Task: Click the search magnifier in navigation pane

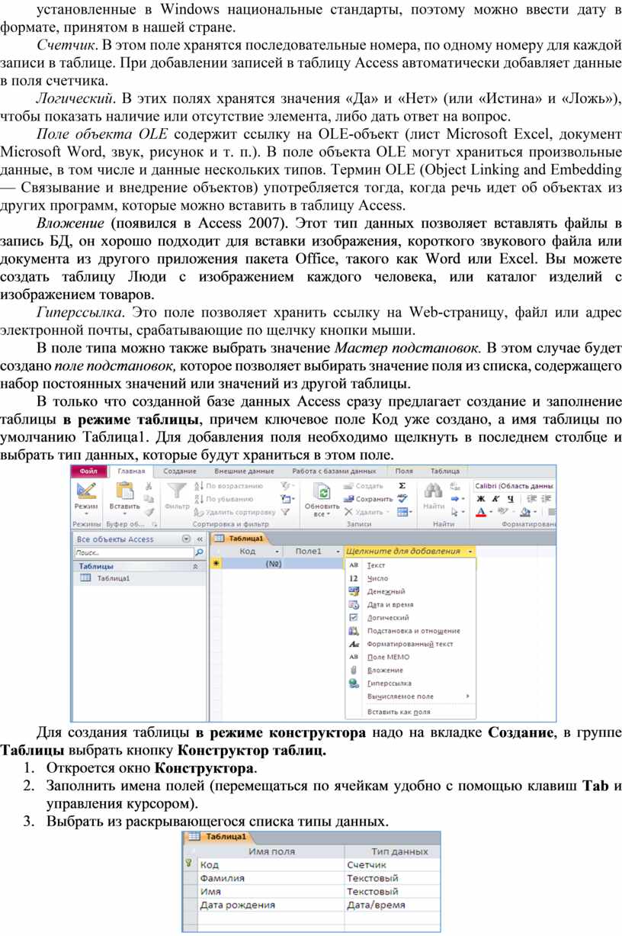Action: (x=199, y=552)
